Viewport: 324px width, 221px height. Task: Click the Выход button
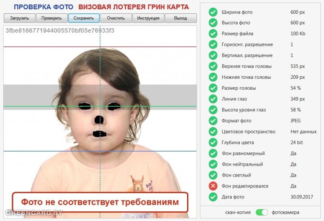coord(181,18)
